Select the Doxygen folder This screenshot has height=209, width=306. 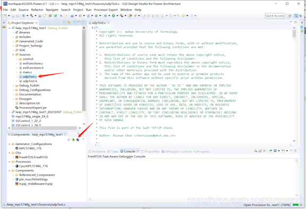pyautogui.click(x=23, y=99)
